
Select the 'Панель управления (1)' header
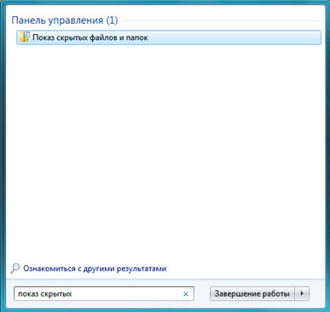pos(65,20)
